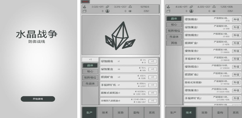The height and width of the screenshot is (118, 242).
Task: Click eye icon in tech screen resource bar
Action: coord(214,11)
